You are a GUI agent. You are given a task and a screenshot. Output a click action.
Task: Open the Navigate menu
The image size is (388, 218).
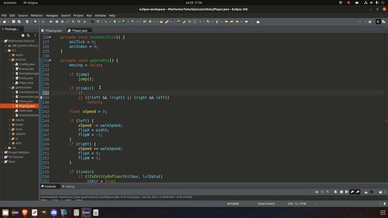click(x=52, y=15)
